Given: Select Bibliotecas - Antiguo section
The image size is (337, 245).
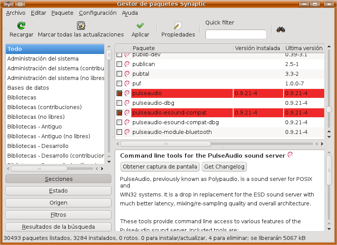Looking at the screenshot, I should tap(55, 127).
